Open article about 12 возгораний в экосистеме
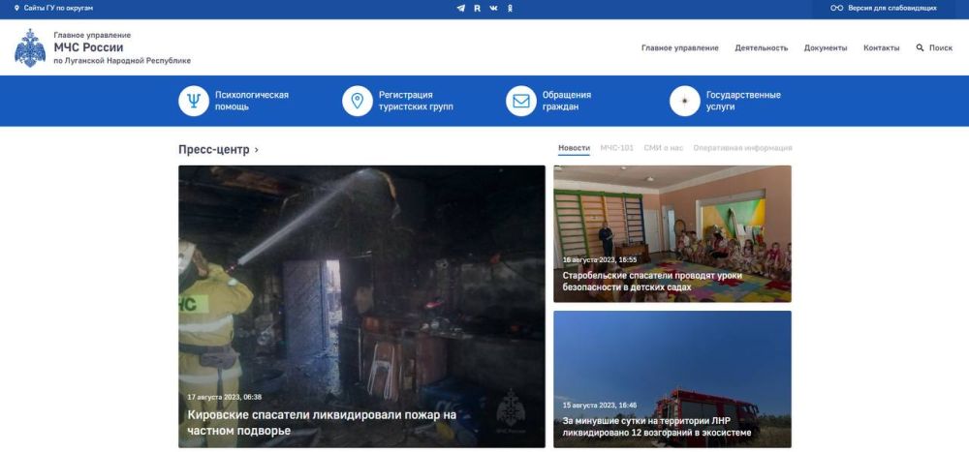 point(657,427)
